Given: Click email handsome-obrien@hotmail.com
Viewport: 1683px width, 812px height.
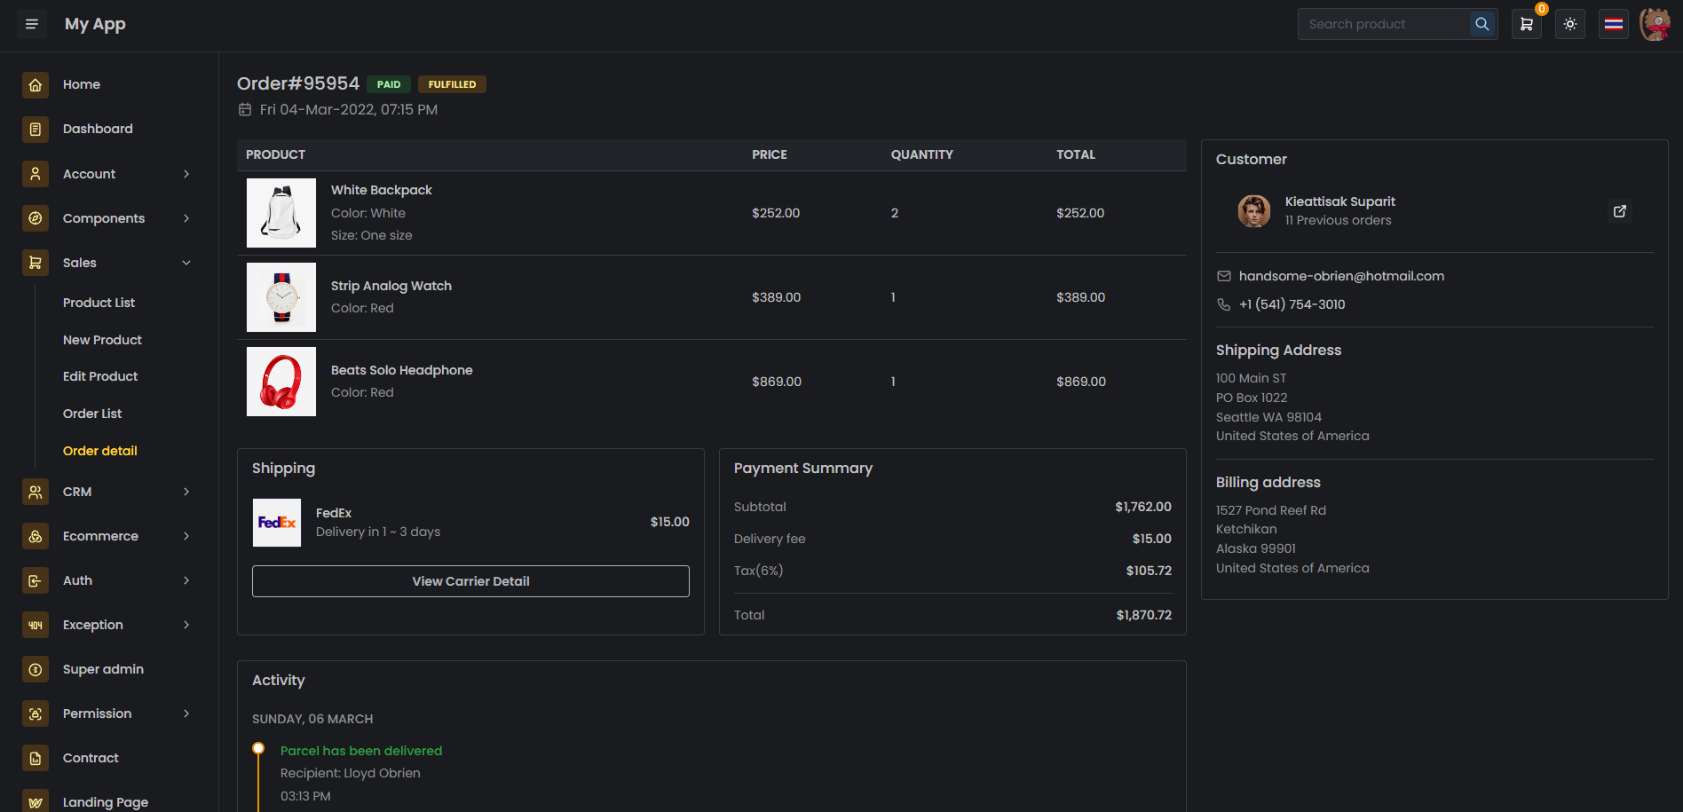Looking at the screenshot, I should pyautogui.click(x=1341, y=276).
